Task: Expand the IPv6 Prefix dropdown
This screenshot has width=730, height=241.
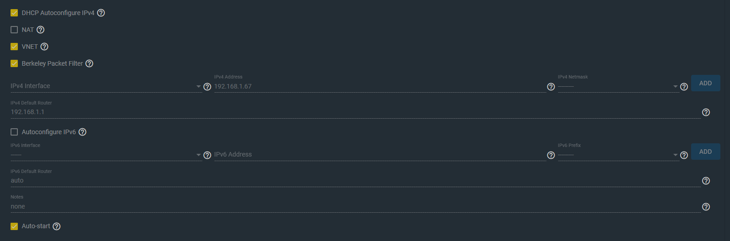Action: pyautogui.click(x=618, y=155)
